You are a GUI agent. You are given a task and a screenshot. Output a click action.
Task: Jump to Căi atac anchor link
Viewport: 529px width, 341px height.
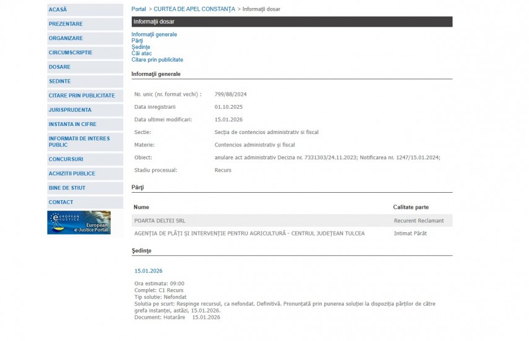pos(142,54)
